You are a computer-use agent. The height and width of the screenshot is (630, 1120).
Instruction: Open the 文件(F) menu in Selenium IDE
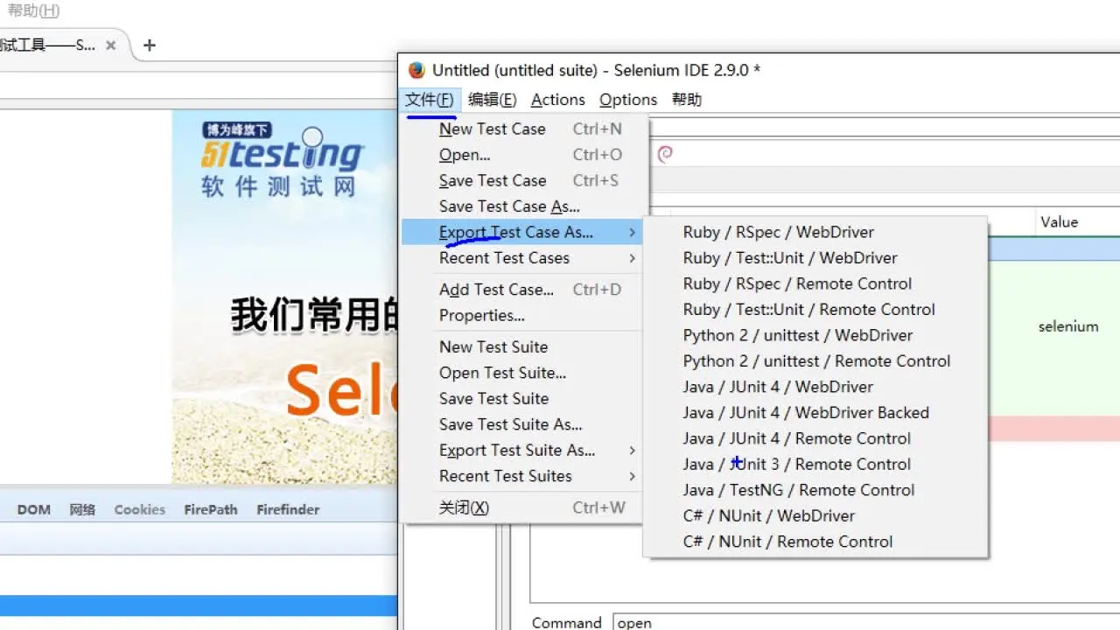point(430,100)
